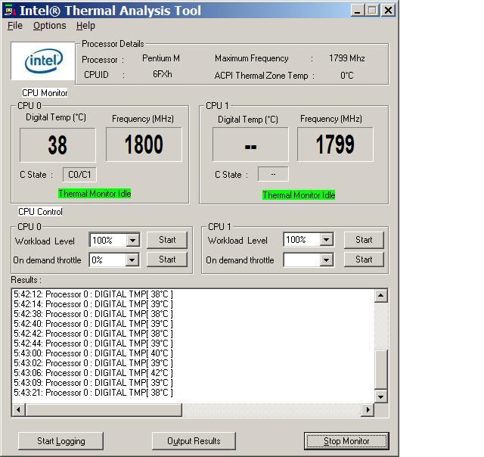This screenshot has width=484, height=457.
Task: Open the Help menu
Action: click(85, 26)
